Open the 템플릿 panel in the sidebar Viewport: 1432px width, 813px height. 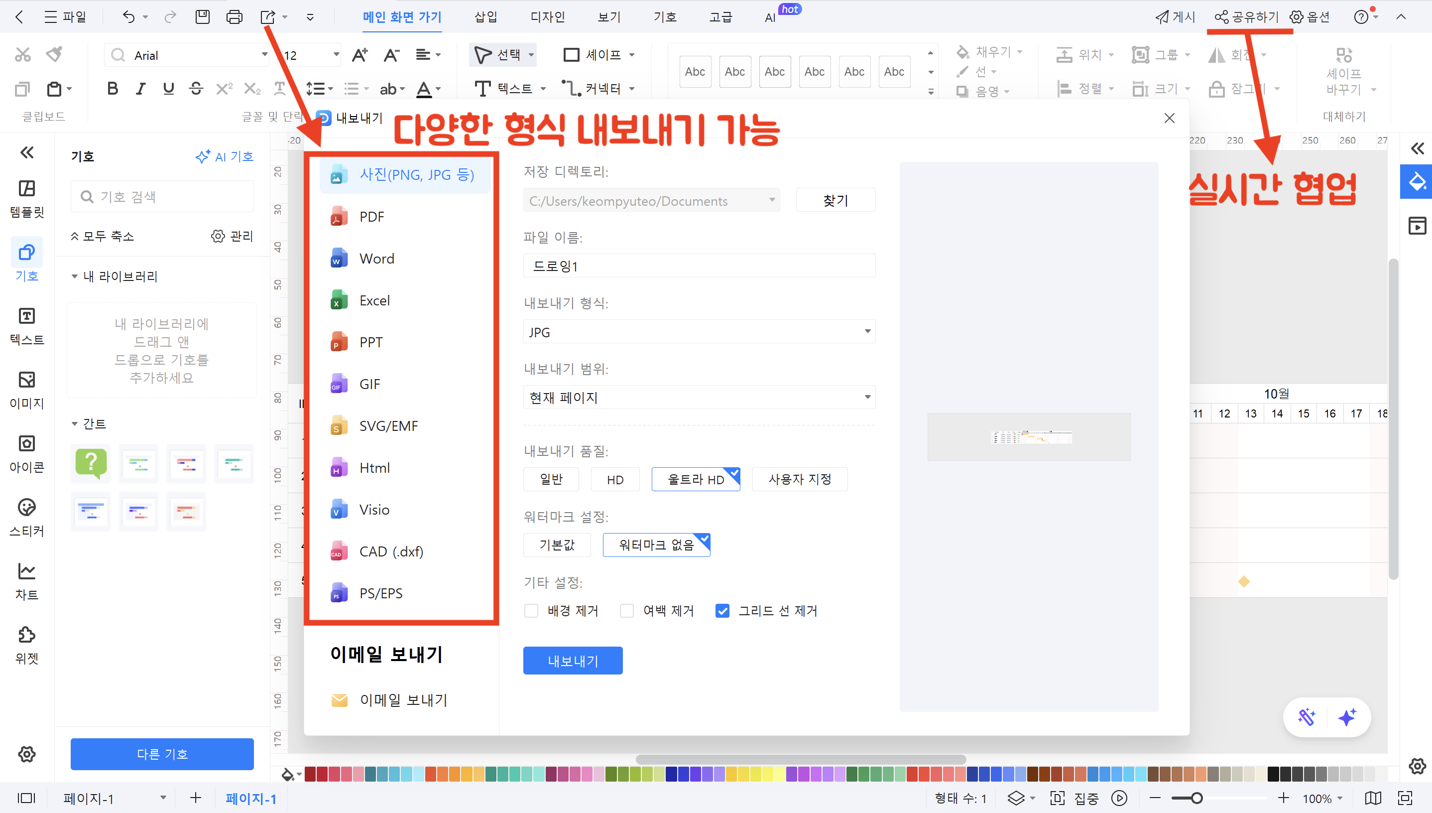(x=26, y=199)
